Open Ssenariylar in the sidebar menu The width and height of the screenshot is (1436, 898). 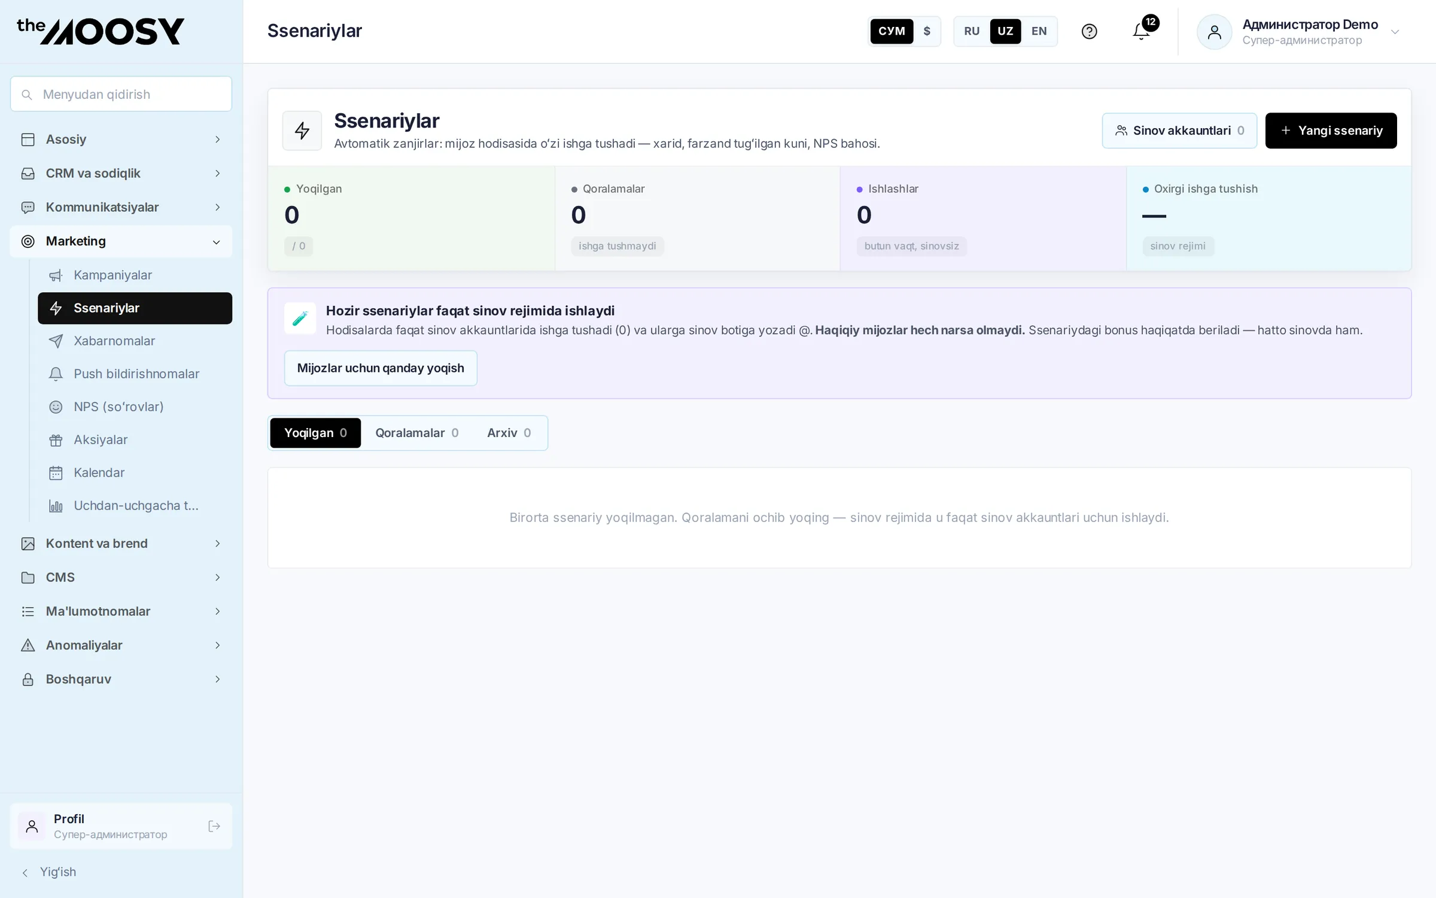coord(135,308)
